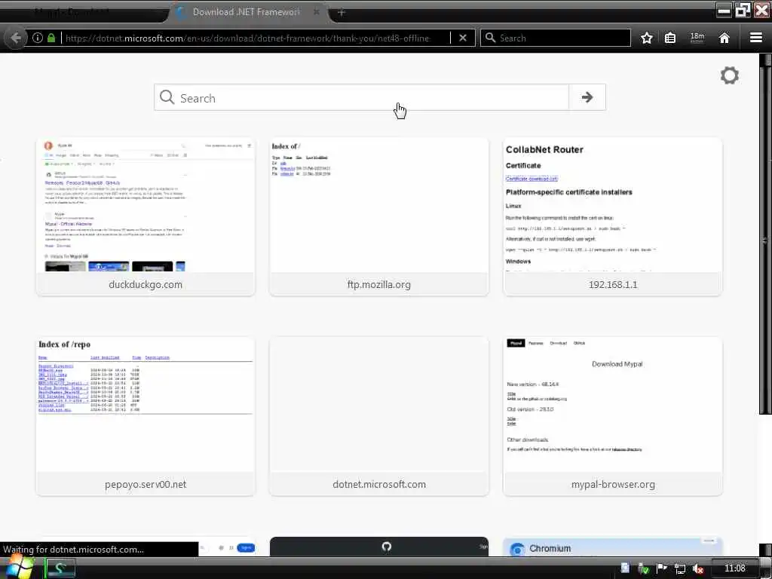Screen dimensions: 772x579
Task: Show bookmarks list icon
Action: pyautogui.click(x=670, y=38)
